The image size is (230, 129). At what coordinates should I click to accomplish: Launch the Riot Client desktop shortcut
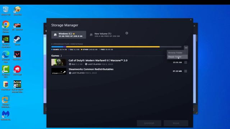point(17,70)
